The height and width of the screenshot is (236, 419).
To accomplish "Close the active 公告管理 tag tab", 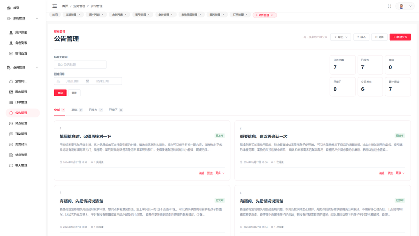I will pyautogui.click(x=272, y=15).
